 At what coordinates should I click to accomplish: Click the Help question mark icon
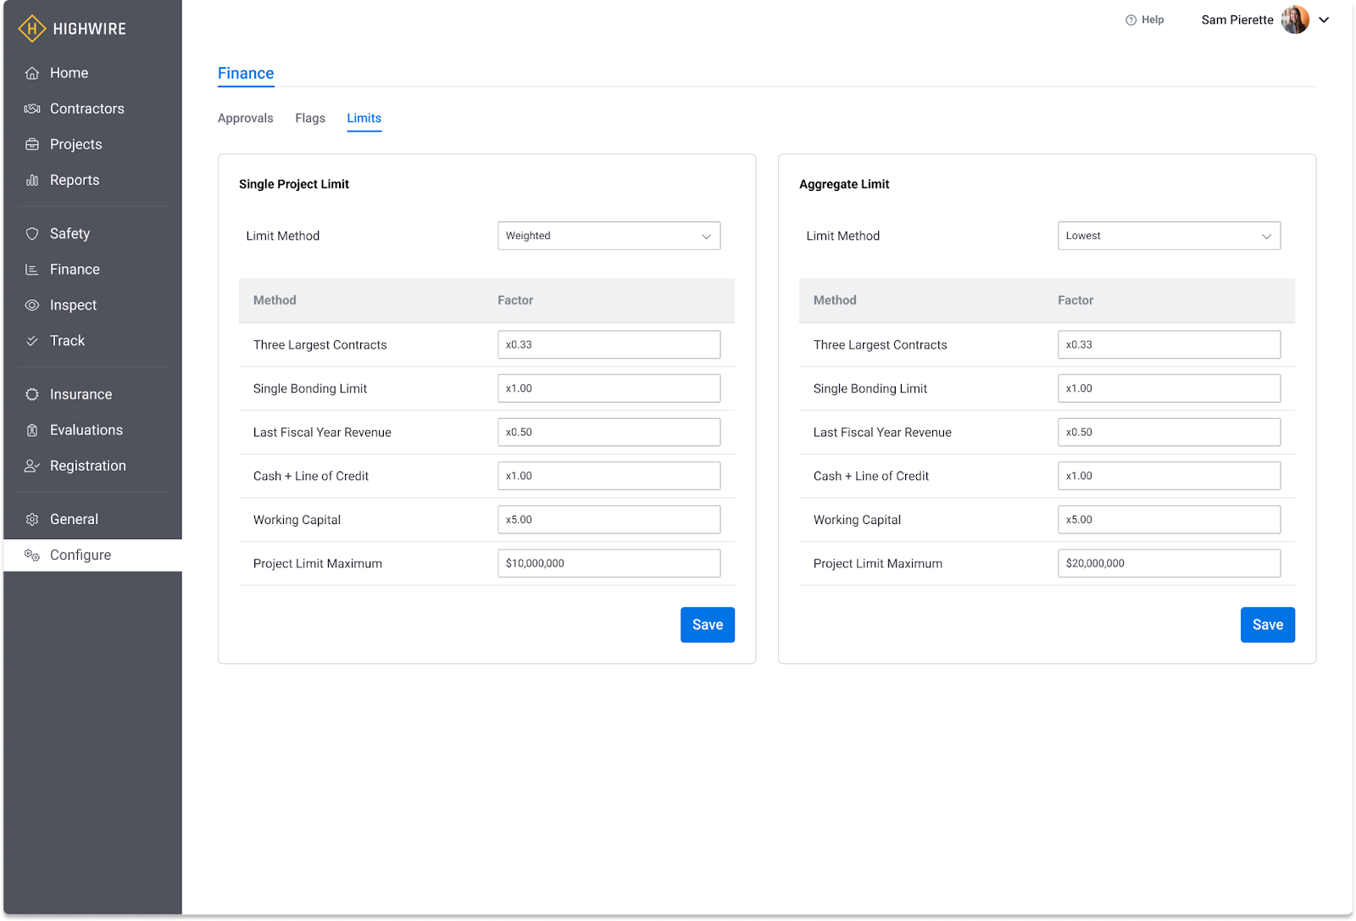coord(1131,20)
